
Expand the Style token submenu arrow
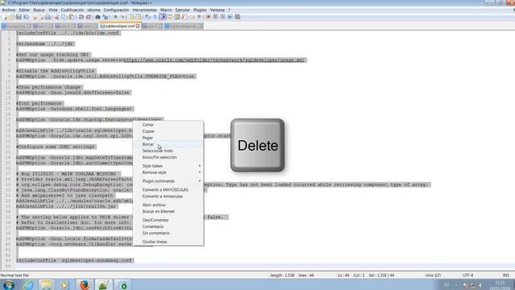click(x=200, y=166)
